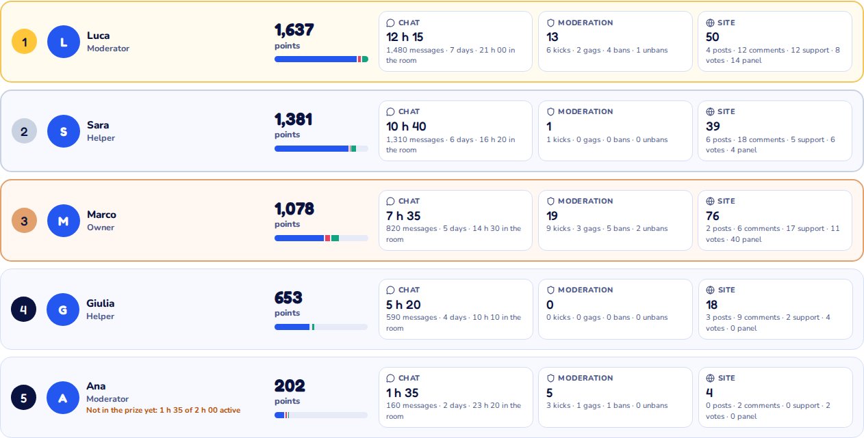Click '3 kicks · 1 gags · 1 bans · 0 unbans'

click(x=607, y=405)
